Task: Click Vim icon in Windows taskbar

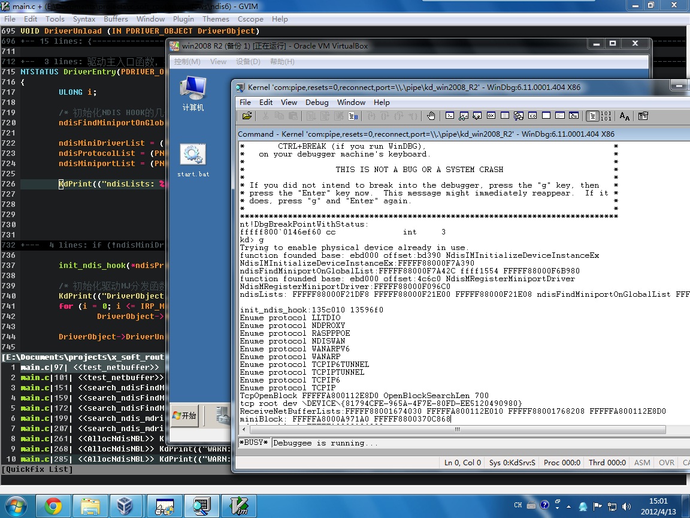Action: (240, 506)
